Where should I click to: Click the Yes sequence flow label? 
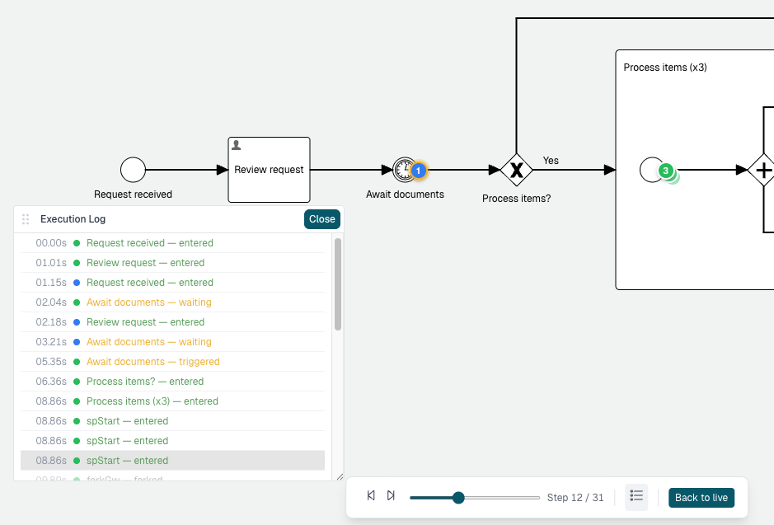551,161
